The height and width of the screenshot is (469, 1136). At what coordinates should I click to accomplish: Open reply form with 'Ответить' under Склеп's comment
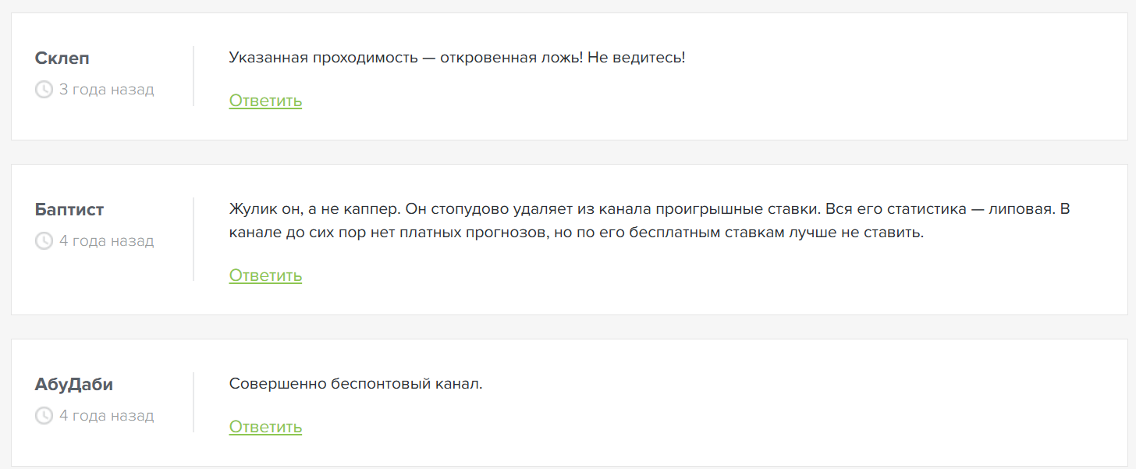(264, 101)
